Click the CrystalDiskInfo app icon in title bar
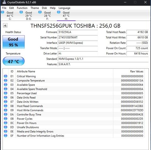Image resolution: width=151 pixels, height=150 pixels. click(x=4, y=2)
